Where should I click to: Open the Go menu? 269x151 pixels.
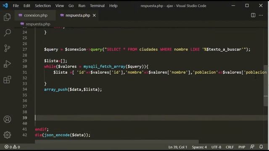coord(71,5)
